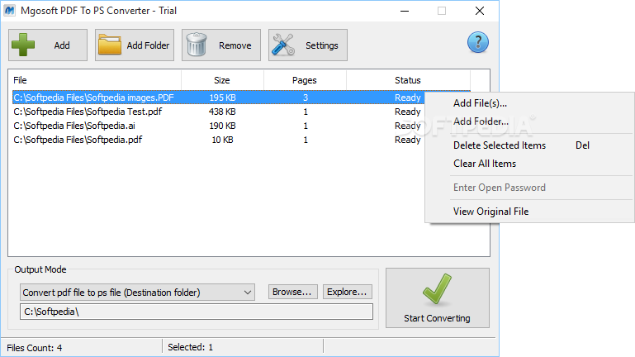Click the Explore... button
This screenshot has width=635, height=357.
point(348,292)
